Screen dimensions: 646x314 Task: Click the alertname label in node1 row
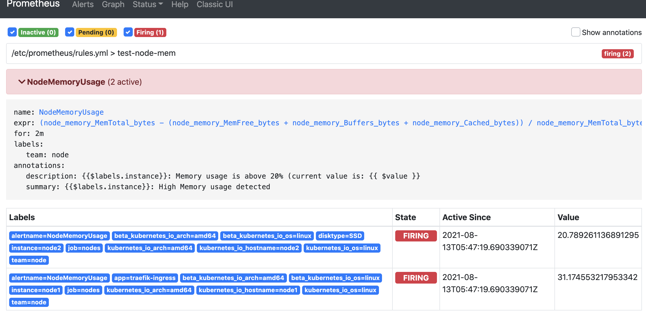(x=60, y=278)
